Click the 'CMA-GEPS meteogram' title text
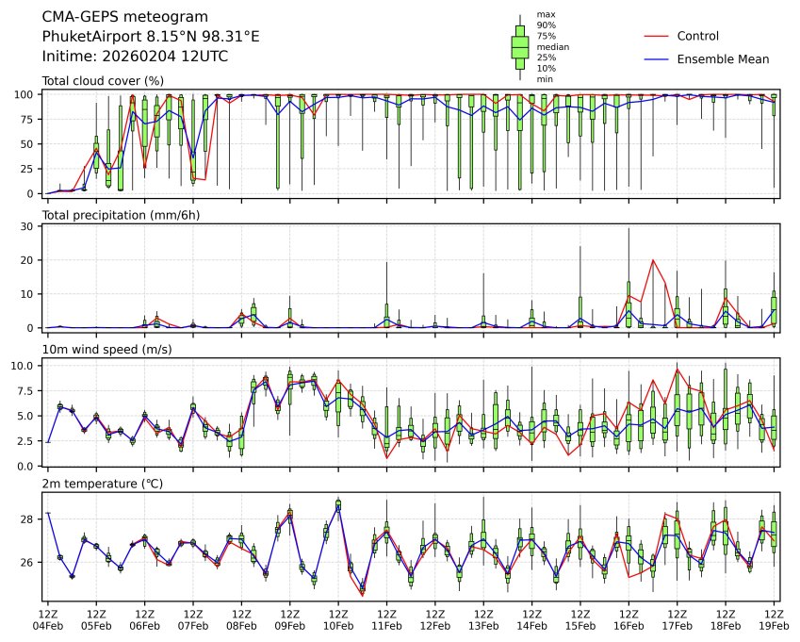 pyautogui.click(x=125, y=17)
